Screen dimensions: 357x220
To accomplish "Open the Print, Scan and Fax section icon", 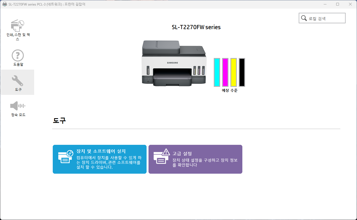I will 17,26.
